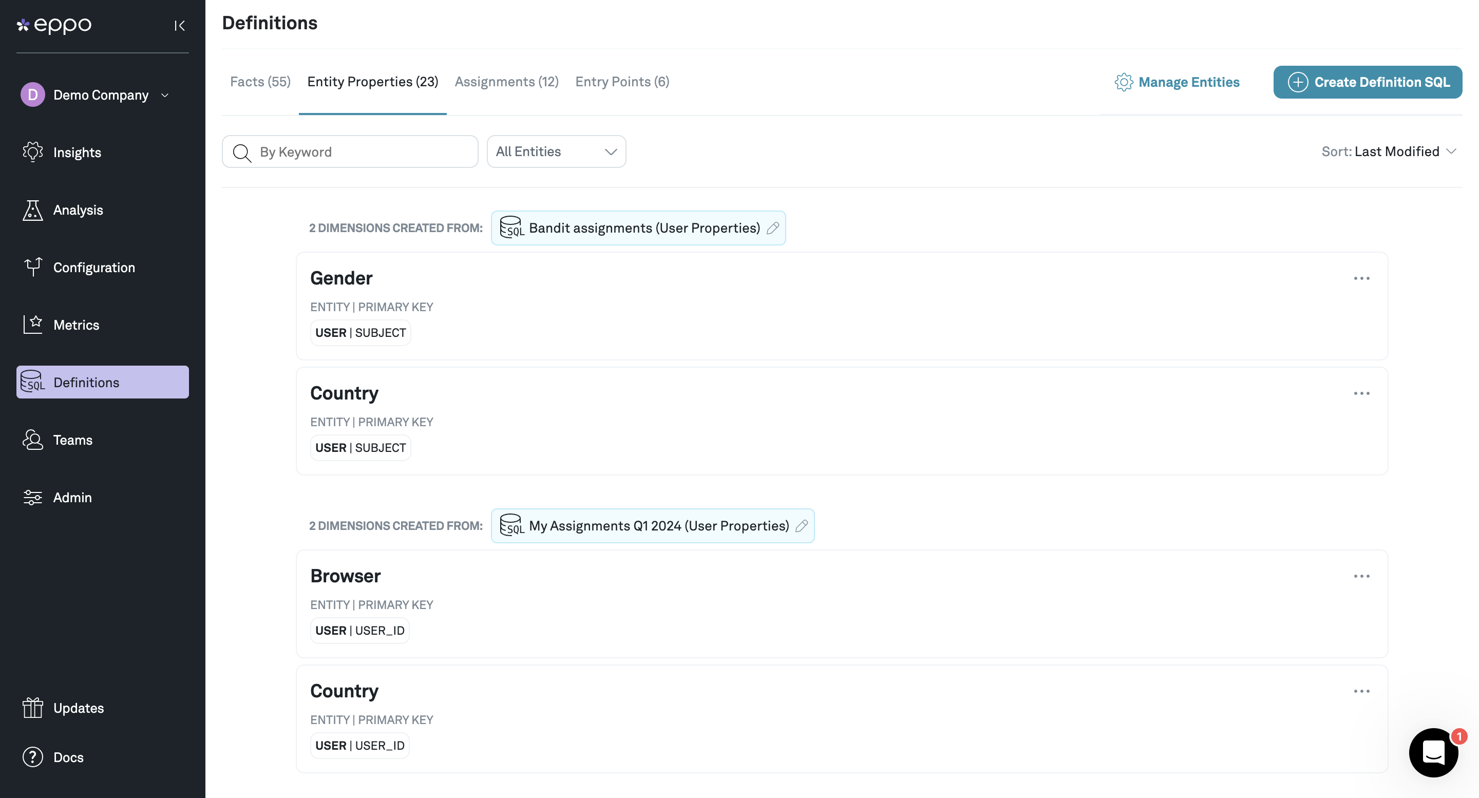Open the three-dot menu for Gender
The height and width of the screenshot is (798, 1479).
pos(1361,278)
